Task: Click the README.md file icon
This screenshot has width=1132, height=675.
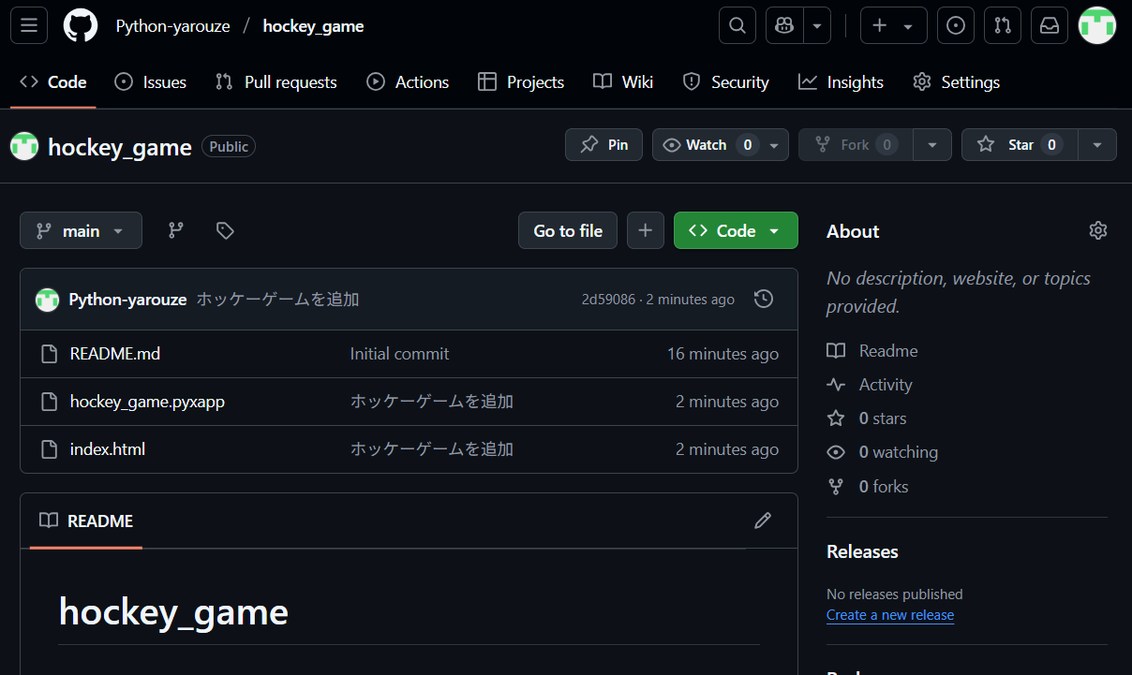Action: click(x=50, y=354)
